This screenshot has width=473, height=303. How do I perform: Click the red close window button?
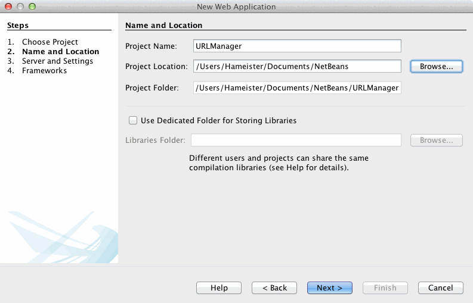(8, 7)
